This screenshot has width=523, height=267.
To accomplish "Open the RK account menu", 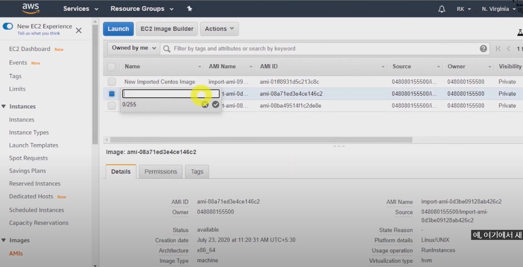I will (x=464, y=9).
